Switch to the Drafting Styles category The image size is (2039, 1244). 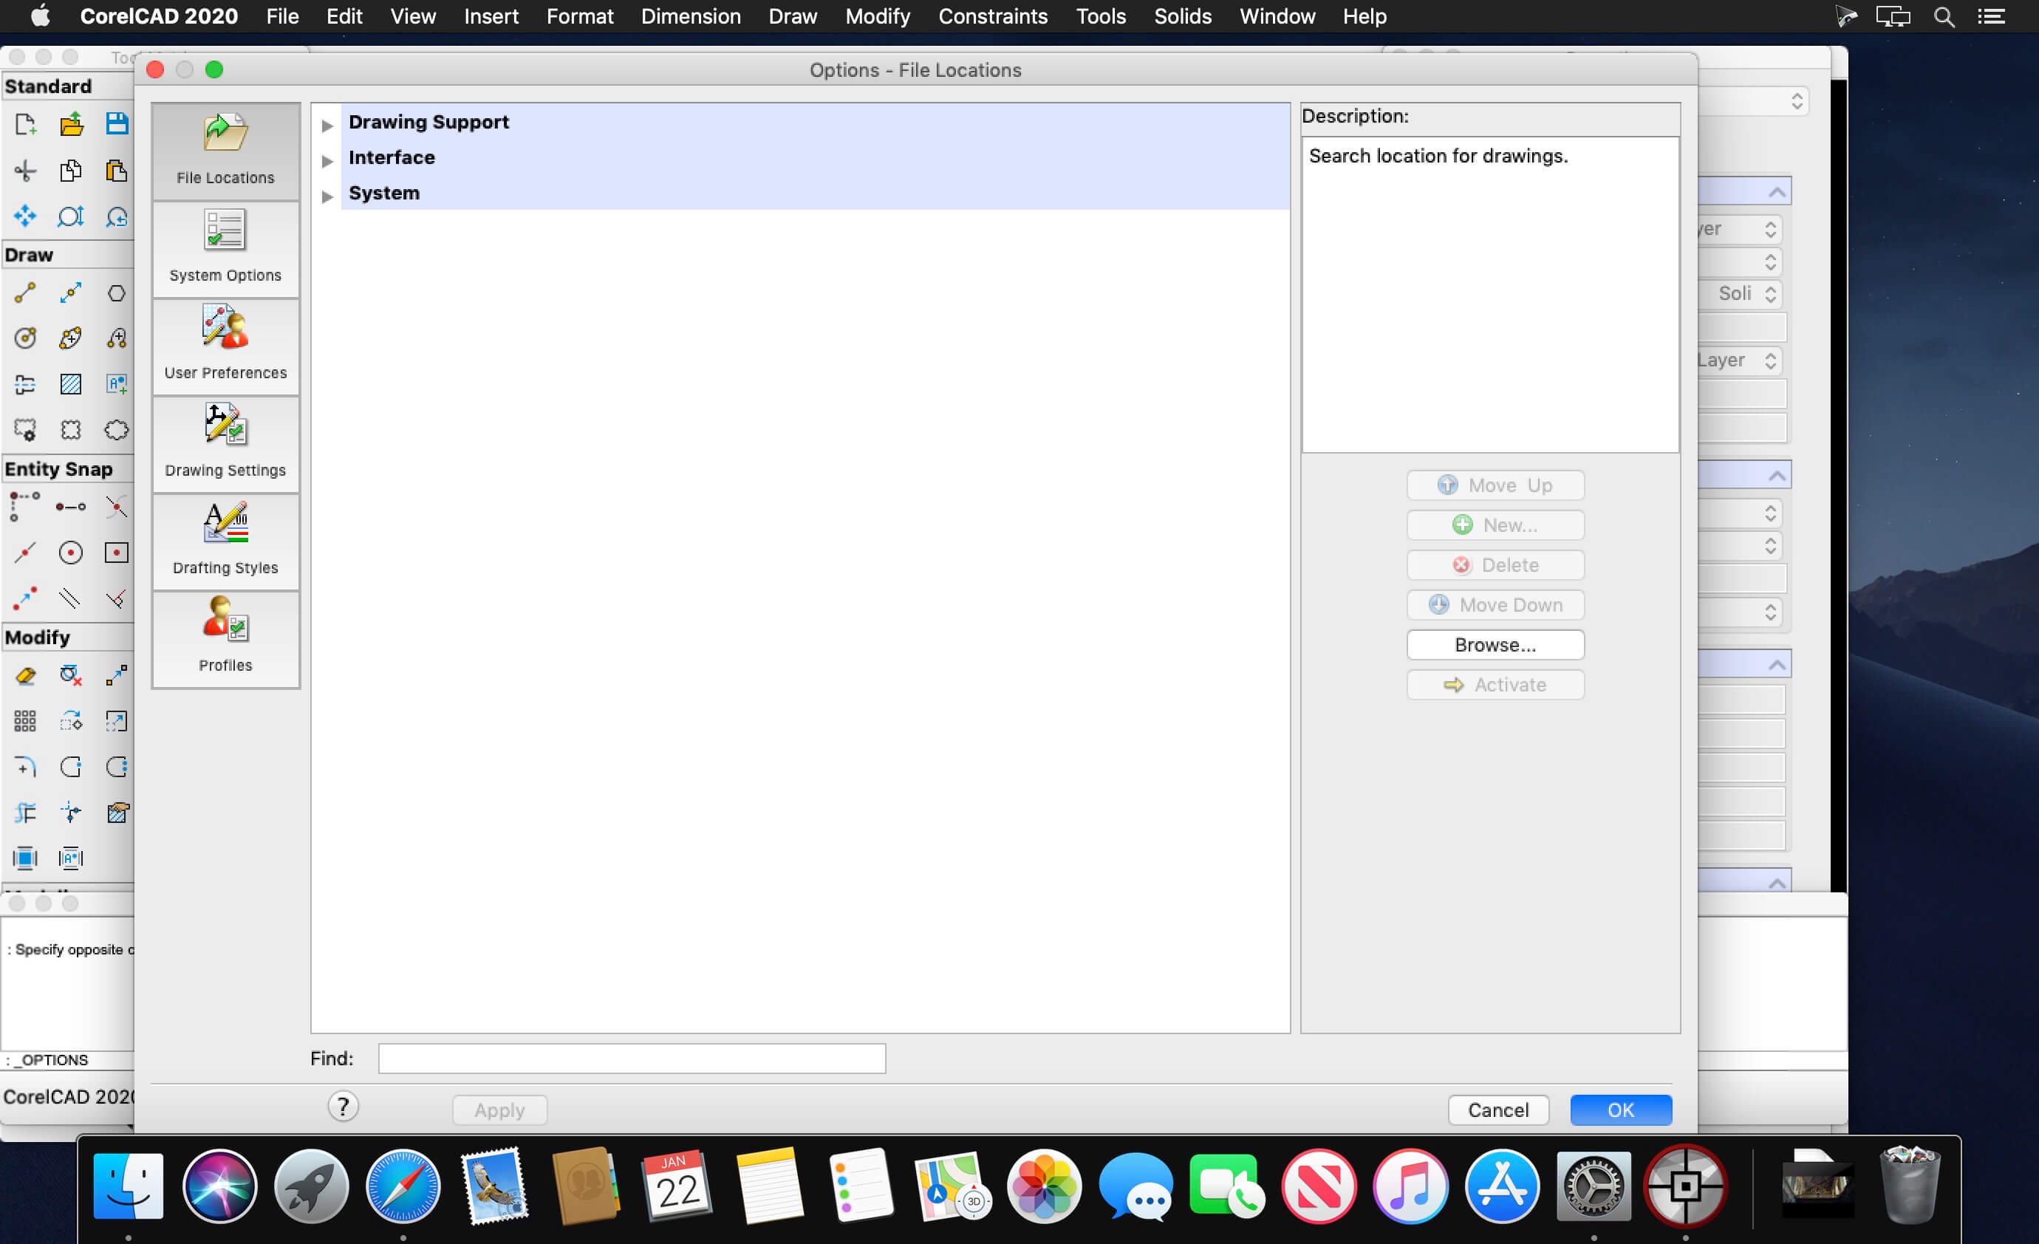pyautogui.click(x=225, y=540)
